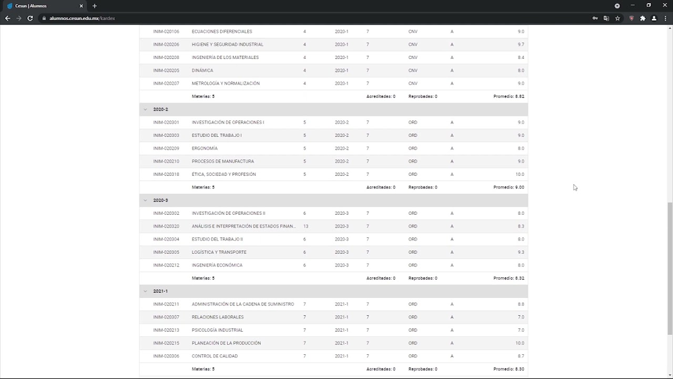Click the translate page icon
The height and width of the screenshot is (379, 673).
tap(606, 18)
